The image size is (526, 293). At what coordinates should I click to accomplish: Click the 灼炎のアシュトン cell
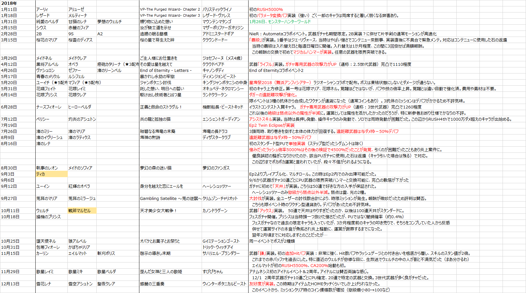[x=82, y=119]
